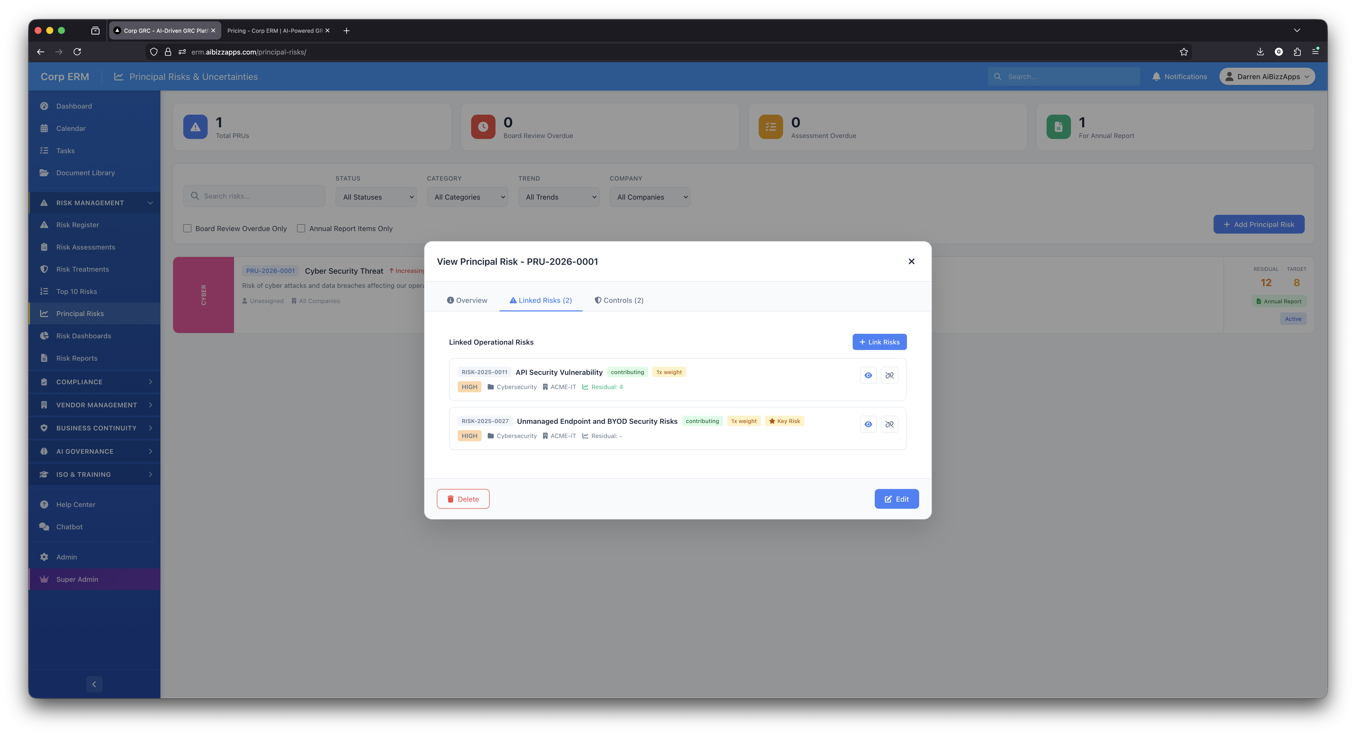Click the Notifications bell icon
Image resolution: width=1356 pixels, height=736 pixels.
coord(1156,76)
